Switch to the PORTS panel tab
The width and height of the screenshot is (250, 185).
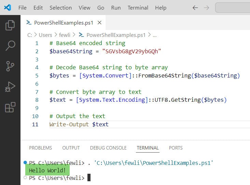click(176, 148)
